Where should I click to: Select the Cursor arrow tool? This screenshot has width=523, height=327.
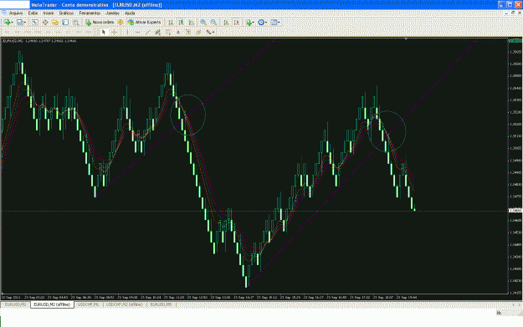pos(104,32)
